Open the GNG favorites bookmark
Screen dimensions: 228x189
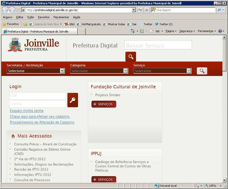tap(70, 24)
